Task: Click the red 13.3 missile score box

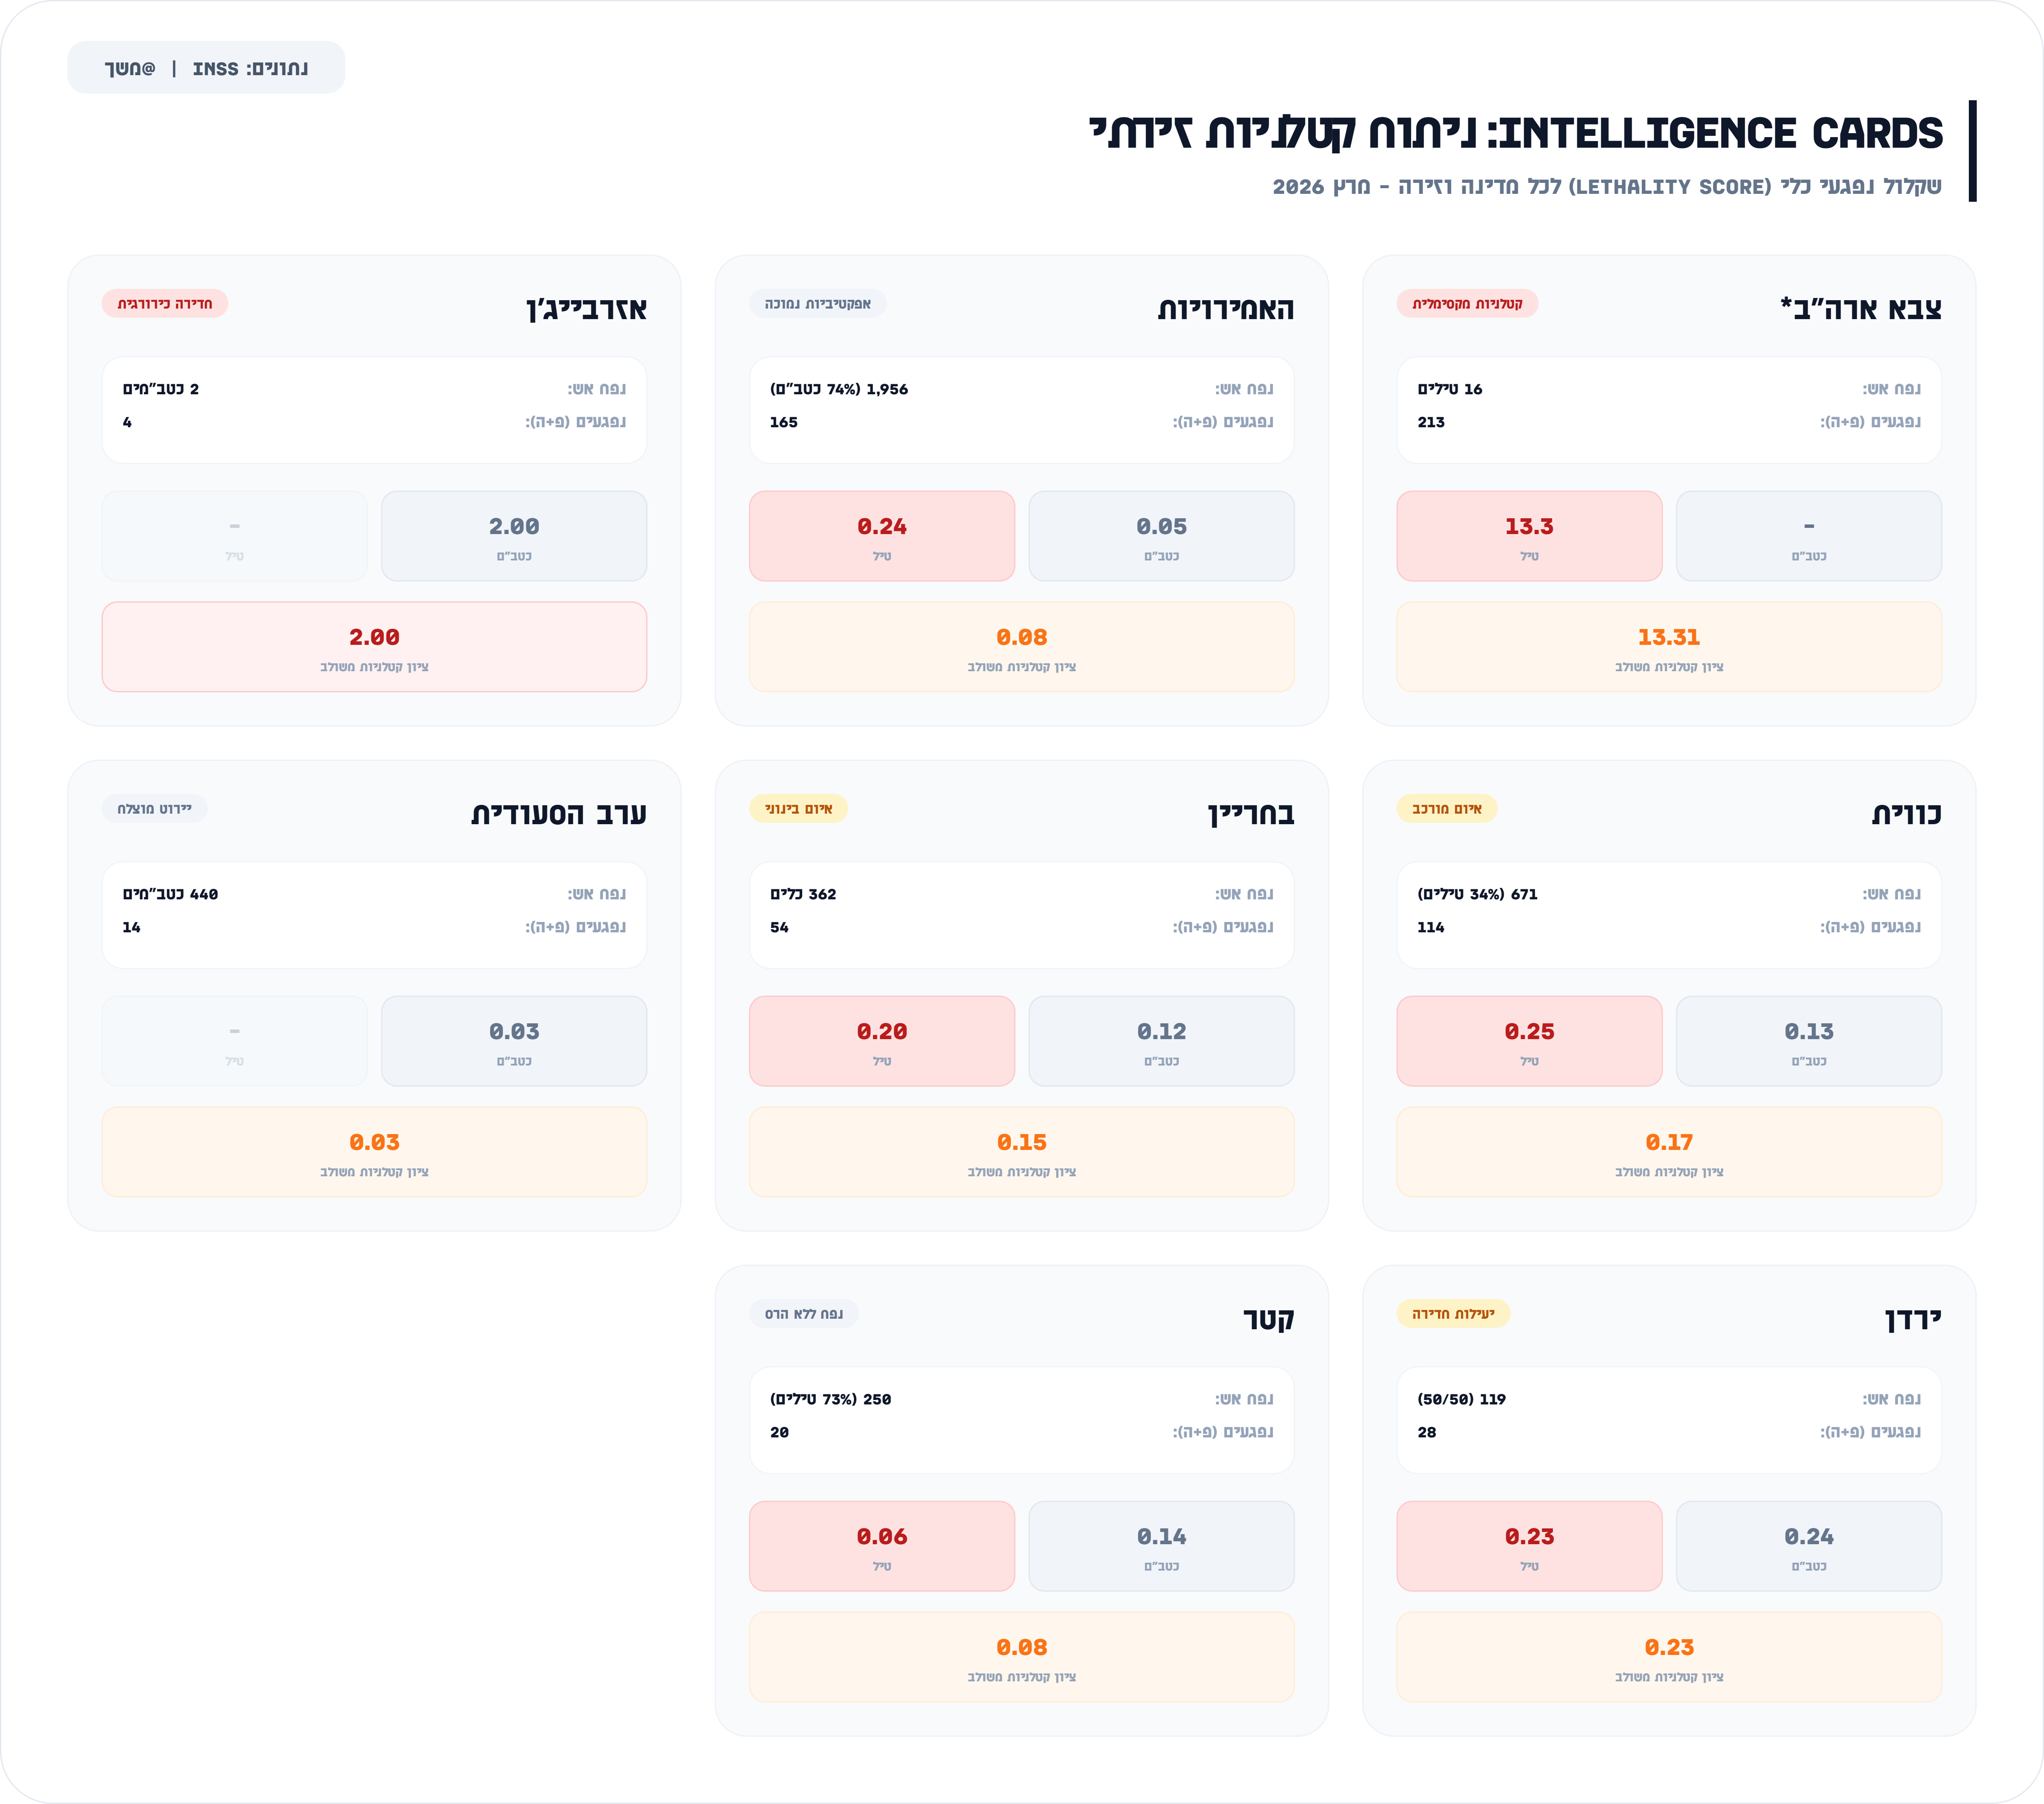Action: coord(1529,536)
